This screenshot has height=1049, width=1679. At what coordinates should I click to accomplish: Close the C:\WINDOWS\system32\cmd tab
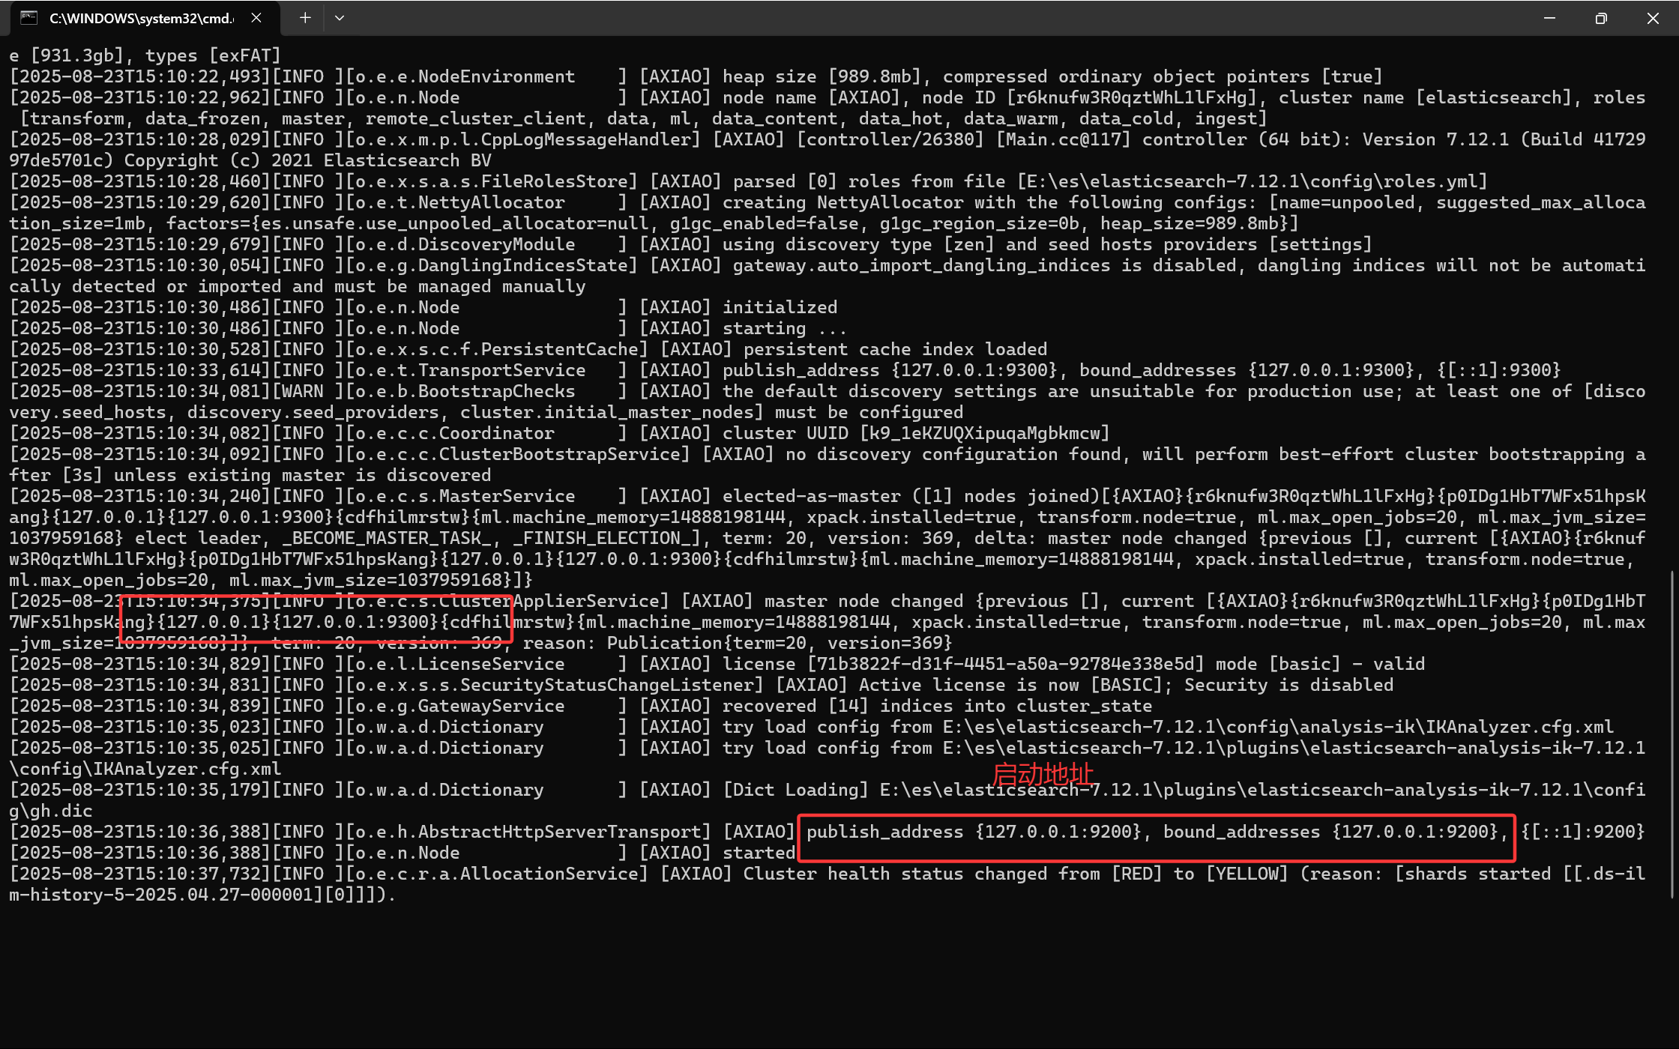click(257, 17)
